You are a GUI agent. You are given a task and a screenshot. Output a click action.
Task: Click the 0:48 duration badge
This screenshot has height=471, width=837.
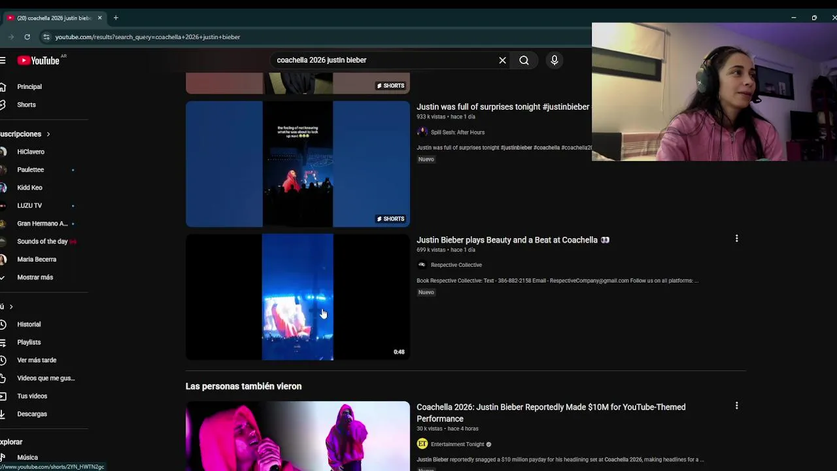coord(399,352)
